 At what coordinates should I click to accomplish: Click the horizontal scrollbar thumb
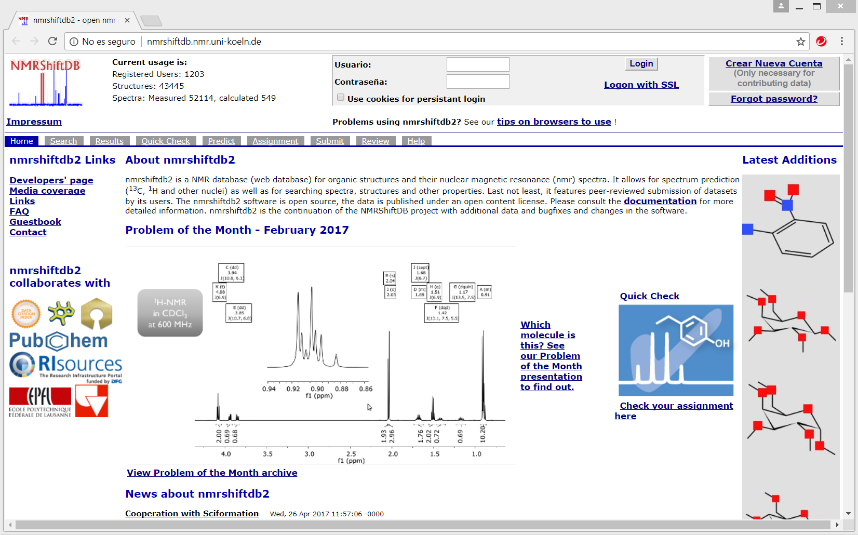423,525
